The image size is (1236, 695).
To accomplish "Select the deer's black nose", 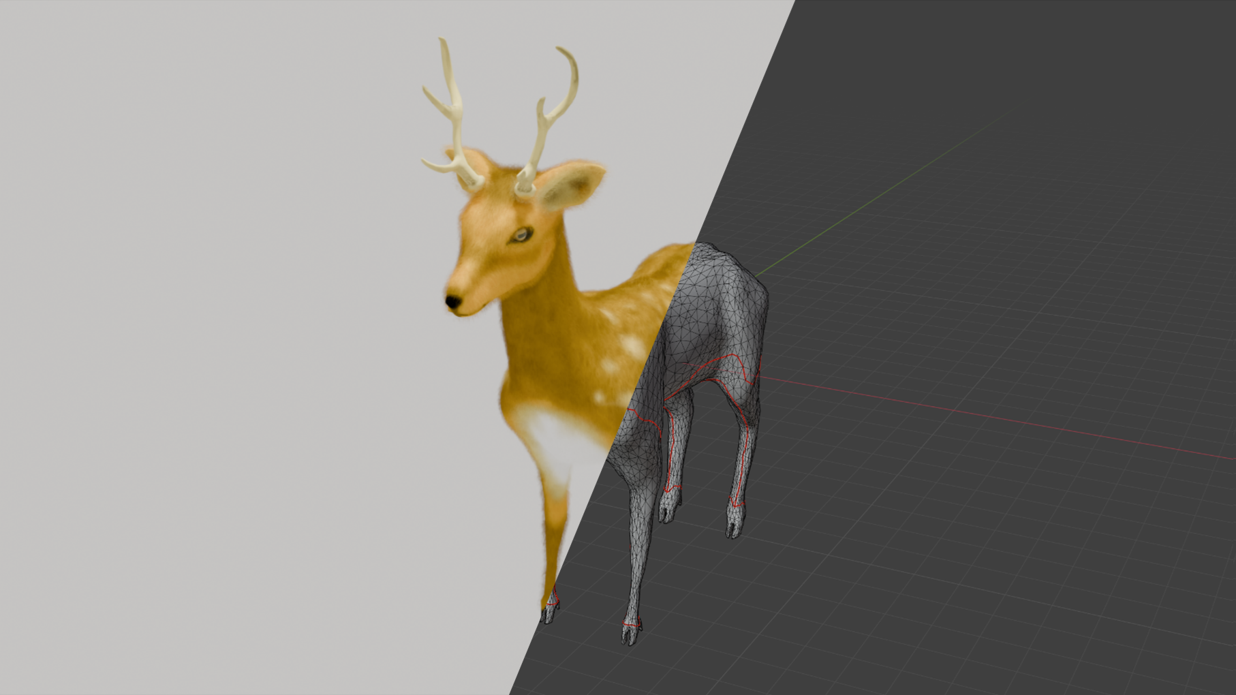I will 453,300.
